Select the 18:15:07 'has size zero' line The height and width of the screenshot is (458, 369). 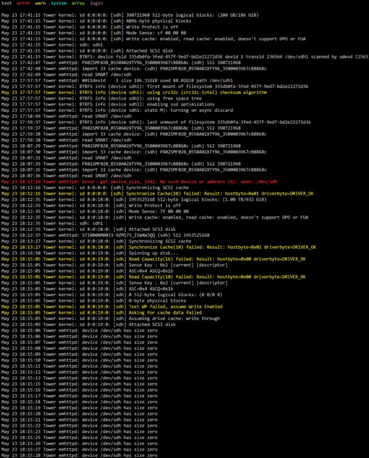79,343
